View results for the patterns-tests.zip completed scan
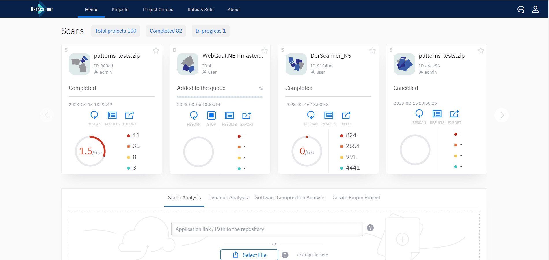 112,115
